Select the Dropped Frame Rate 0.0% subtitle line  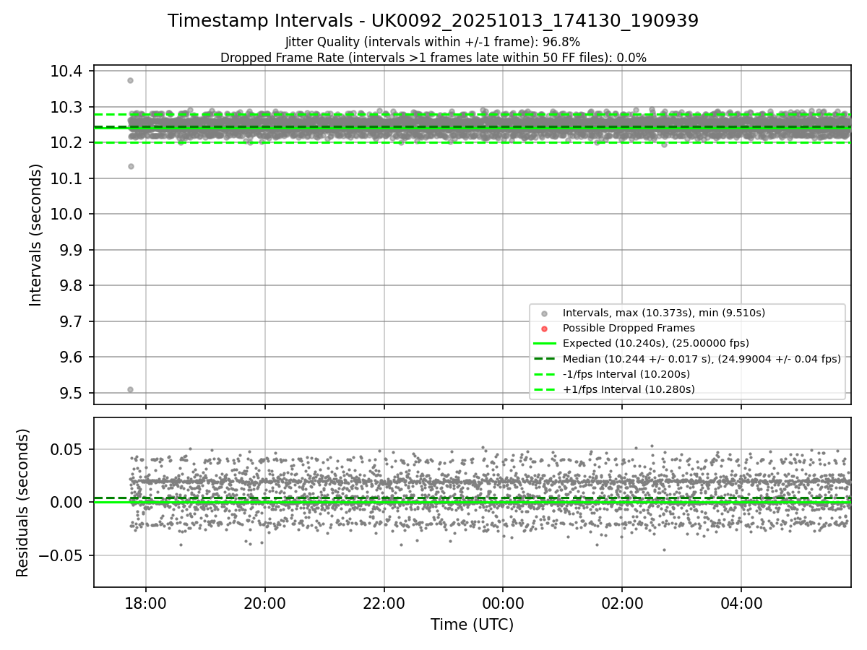pyautogui.click(x=433, y=58)
